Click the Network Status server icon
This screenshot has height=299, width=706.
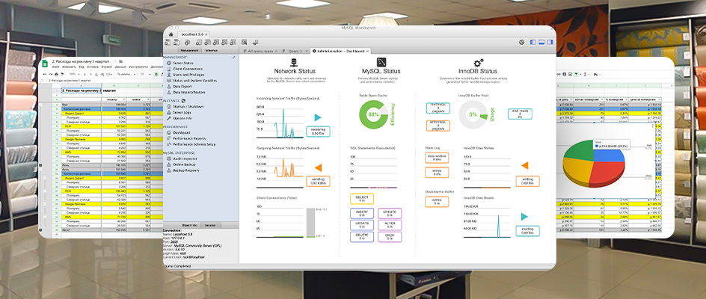pyautogui.click(x=295, y=62)
